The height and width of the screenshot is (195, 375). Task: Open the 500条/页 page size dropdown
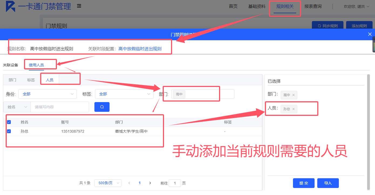[108, 183]
